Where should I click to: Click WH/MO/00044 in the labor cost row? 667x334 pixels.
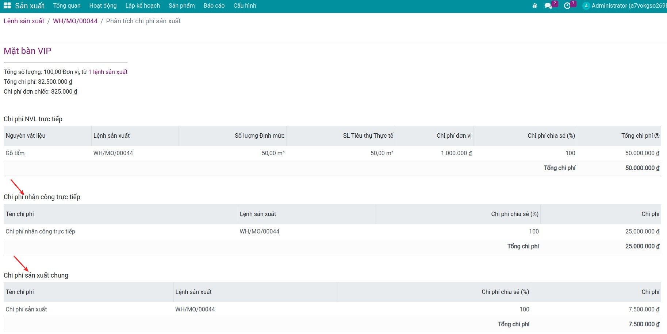click(260, 232)
